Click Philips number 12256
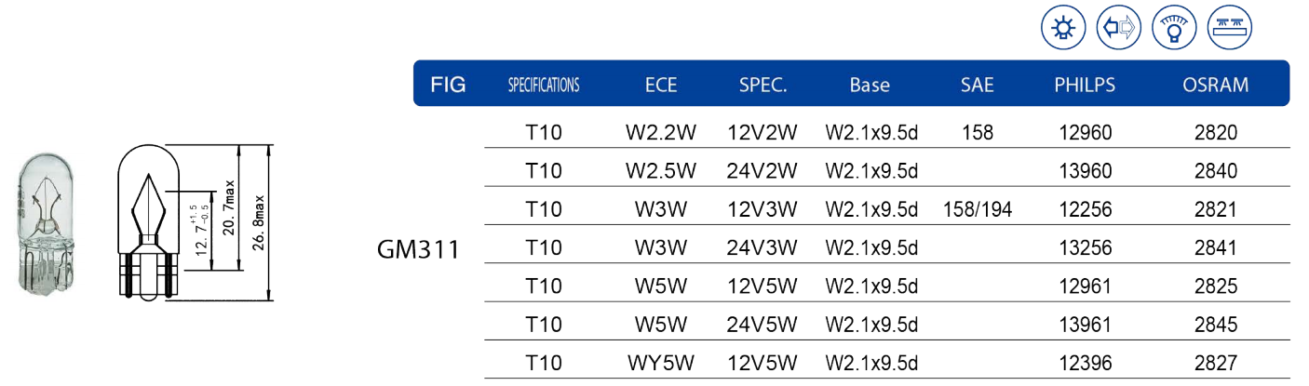The height and width of the screenshot is (386, 1309). click(x=1085, y=209)
